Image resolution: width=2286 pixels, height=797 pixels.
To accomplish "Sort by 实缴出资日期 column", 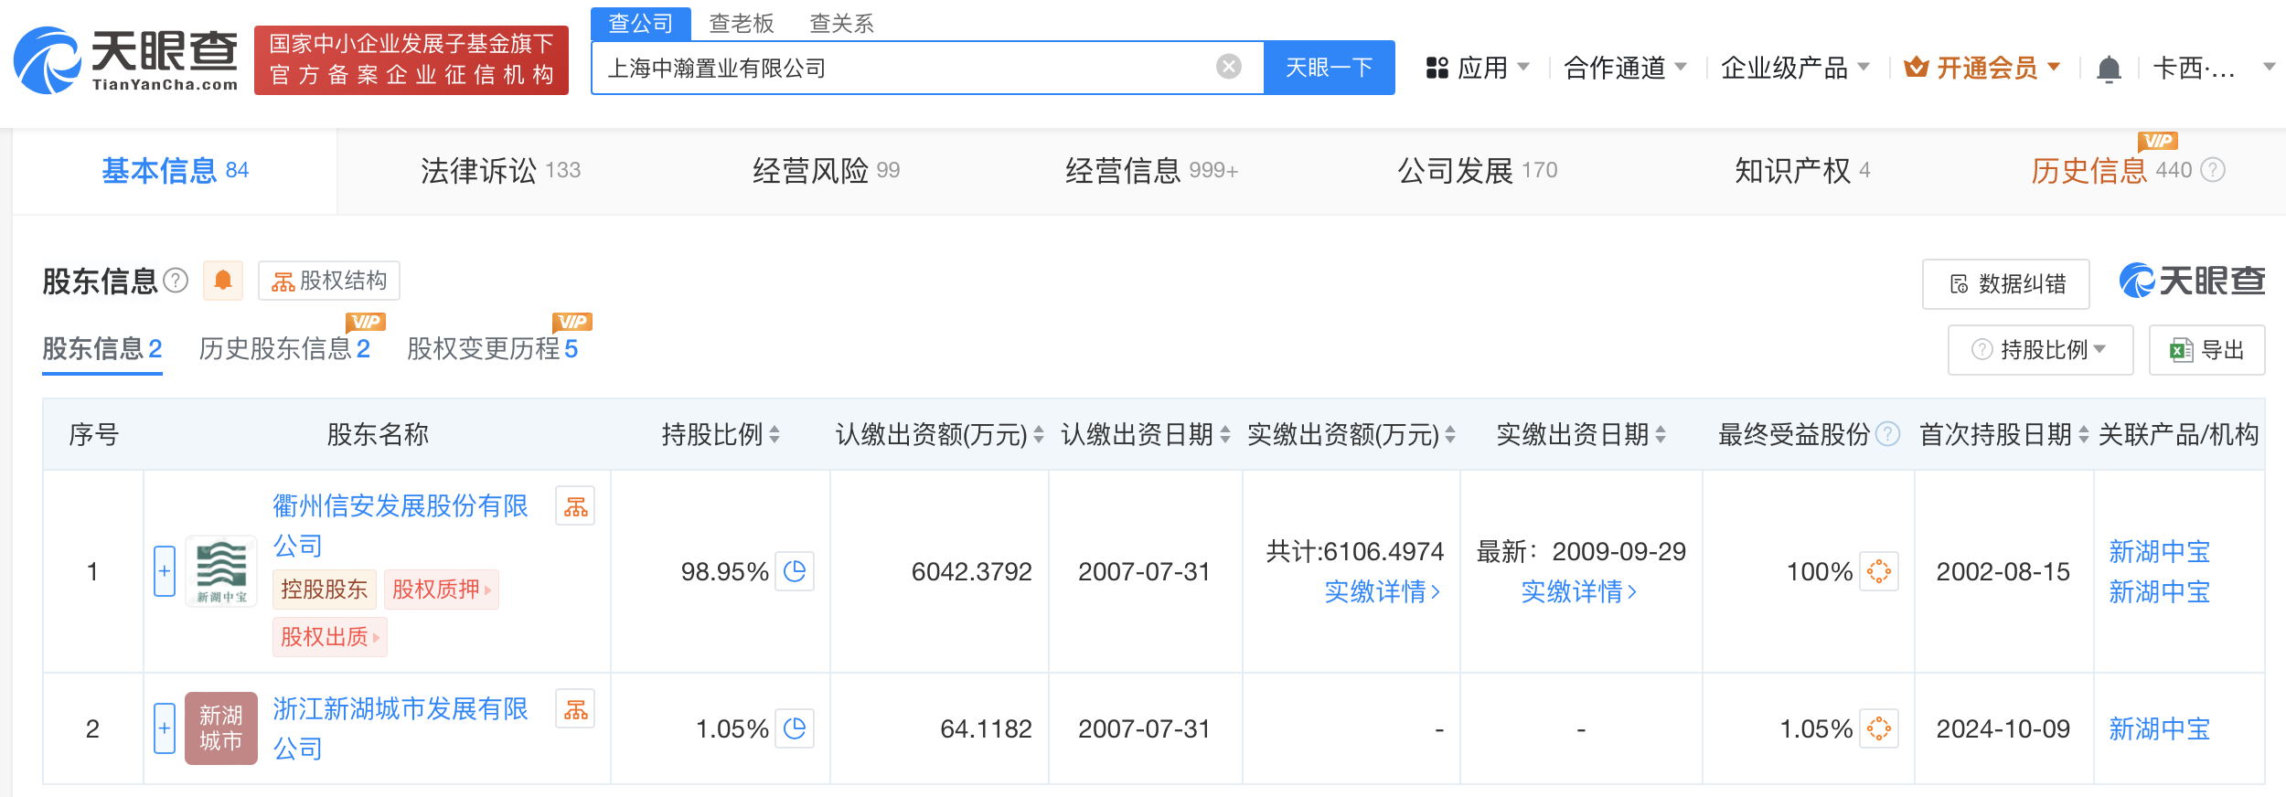I will point(1661,434).
